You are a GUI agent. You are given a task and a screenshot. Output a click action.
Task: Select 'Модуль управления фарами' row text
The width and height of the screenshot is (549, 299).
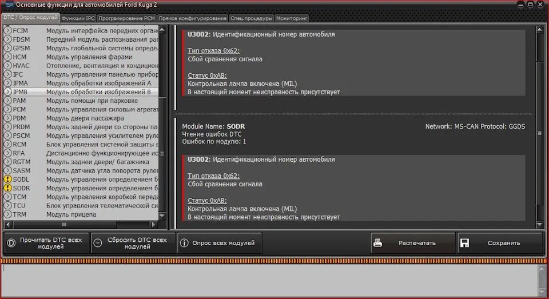point(89,57)
